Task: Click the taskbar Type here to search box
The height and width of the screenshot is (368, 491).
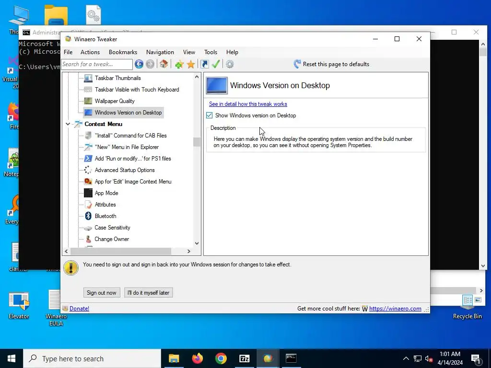Action: coord(92,358)
